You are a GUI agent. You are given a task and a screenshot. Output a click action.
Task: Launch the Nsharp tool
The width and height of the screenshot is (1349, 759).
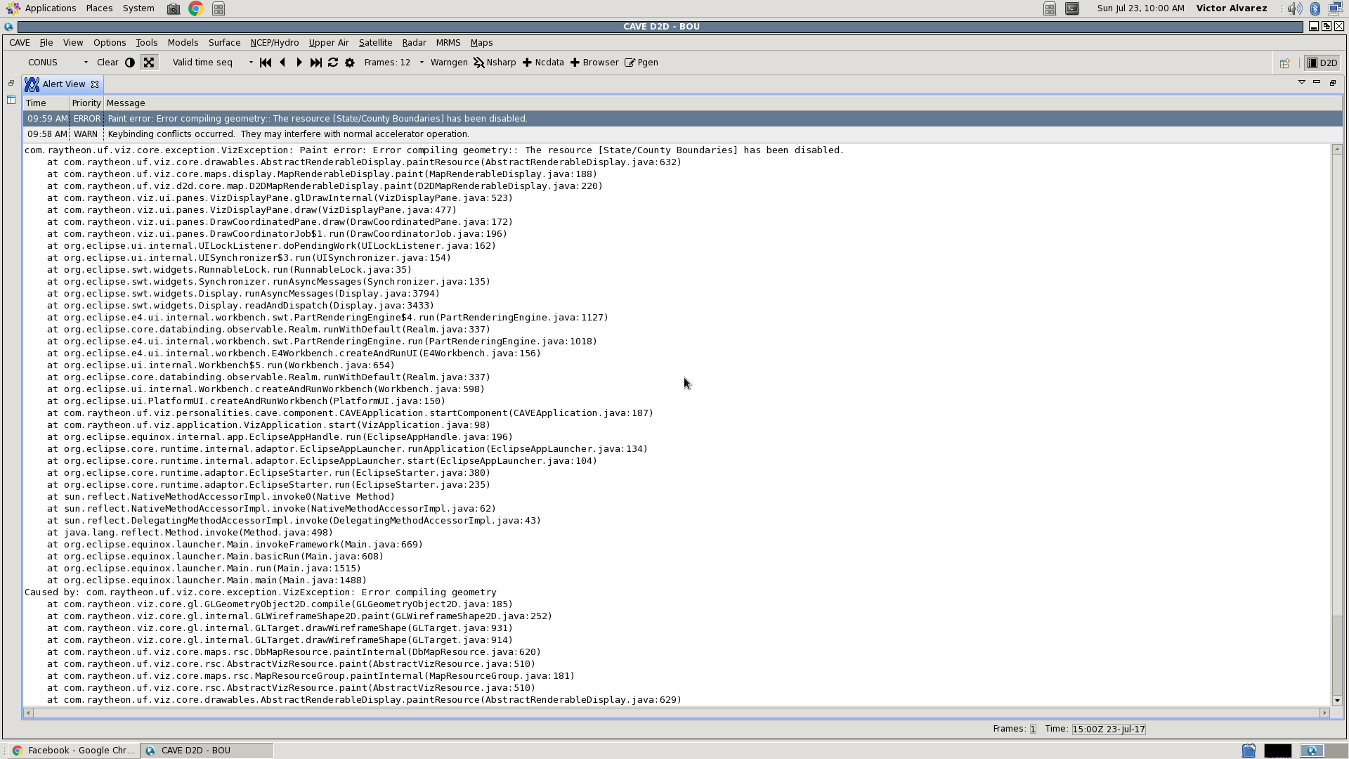(x=495, y=63)
